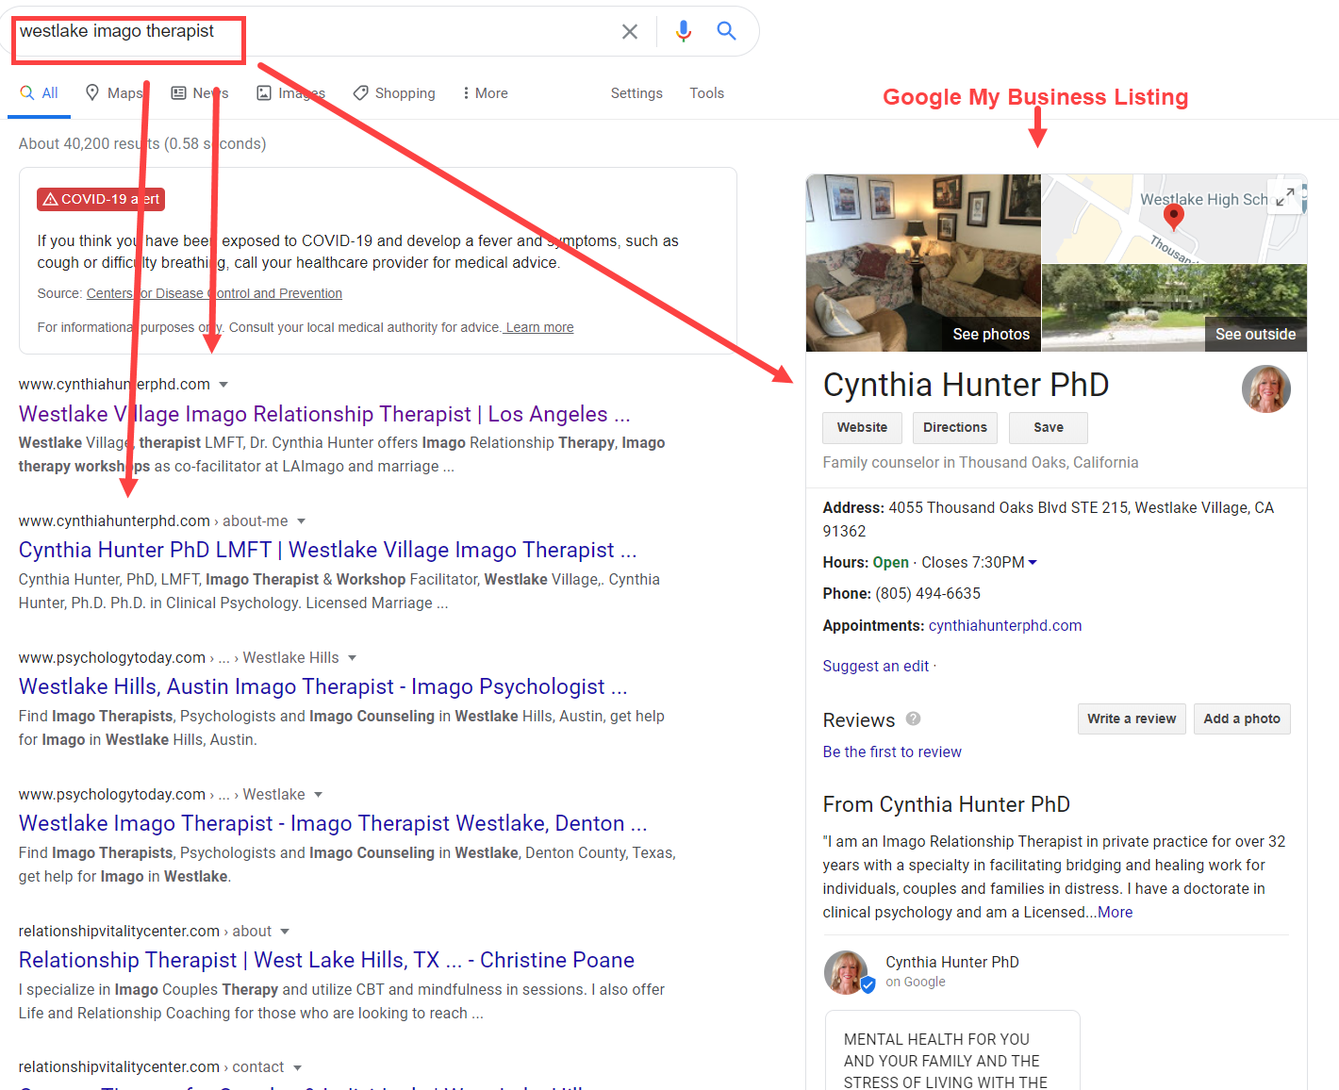This screenshot has height=1090, width=1339.
Task: Click the Website button
Action: coord(862,427)
